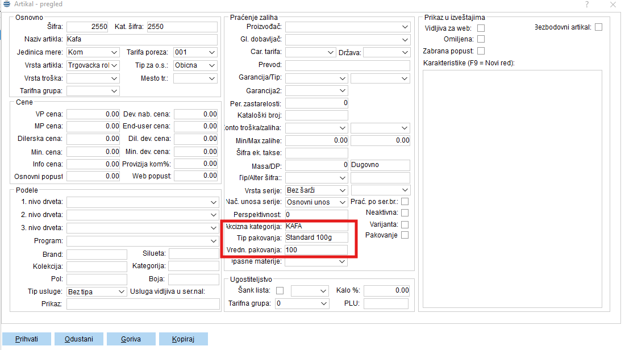
Task: Check the Bezbodovni artikal option
Action: click(598, 27)
